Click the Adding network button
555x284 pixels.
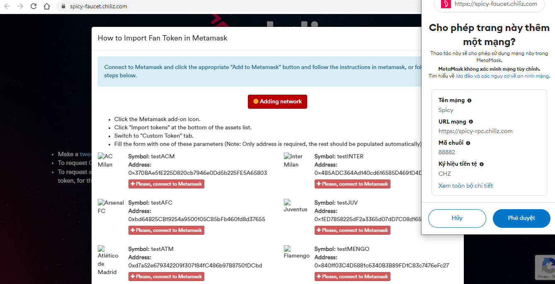pyautogui.click(x=277, y=101)
